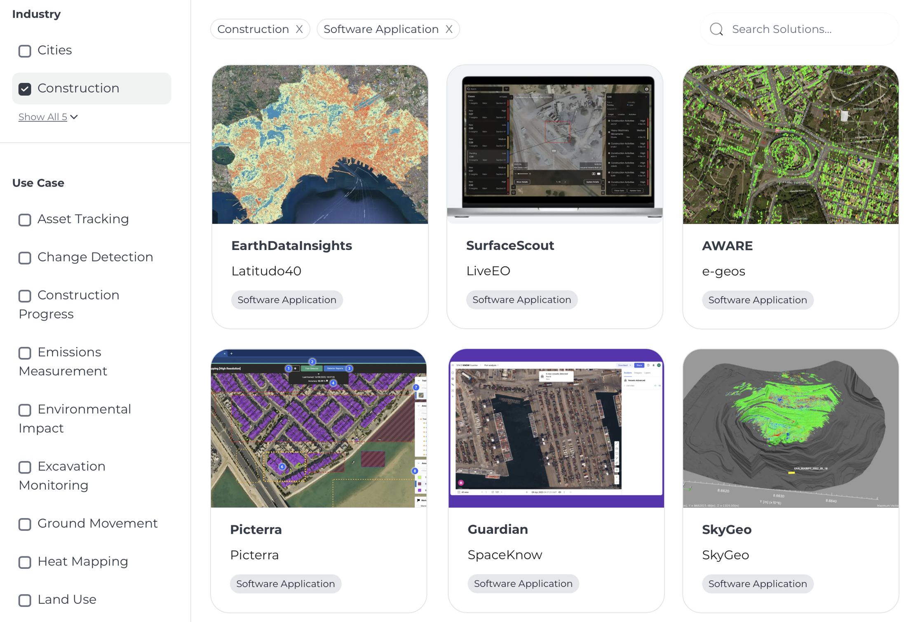Enable the Construction Progress filter
Image resolution: width=911 pixels, height=622 pixels.
click(x=25, y=296)
